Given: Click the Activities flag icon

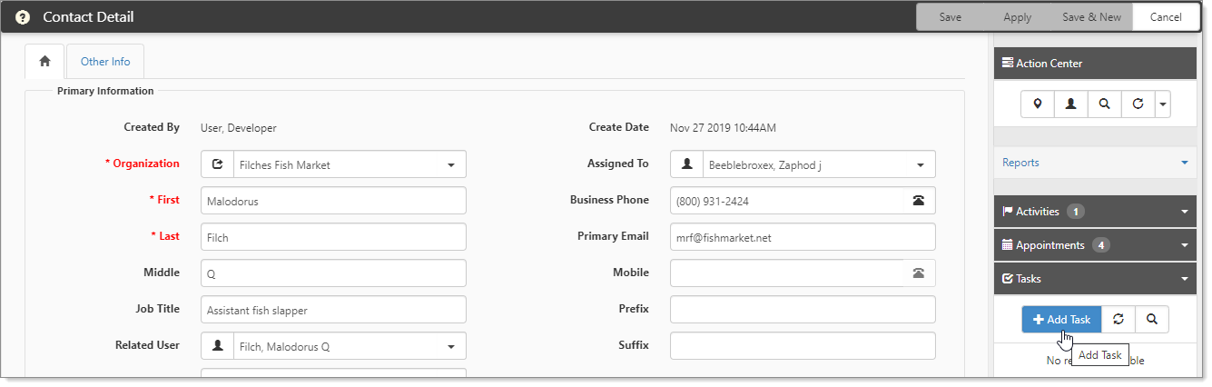Looking at the screenshot, I should pos(1008,212).
